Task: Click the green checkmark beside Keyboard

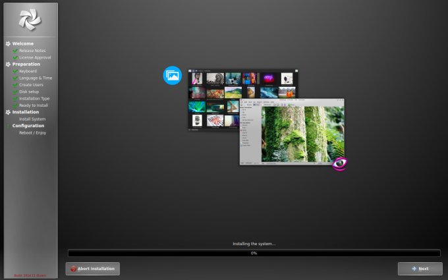Action: [x=15, y=71]
